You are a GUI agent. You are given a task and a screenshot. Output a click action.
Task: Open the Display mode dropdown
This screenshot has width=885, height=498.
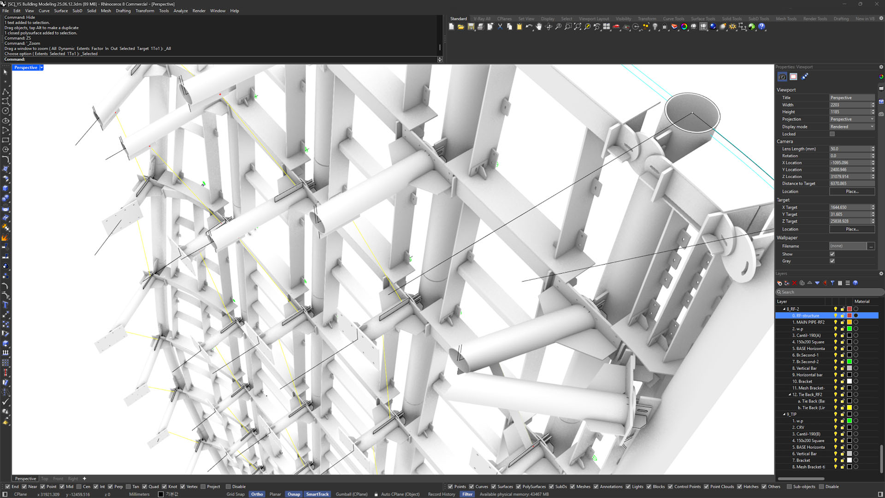coord(852,127)
